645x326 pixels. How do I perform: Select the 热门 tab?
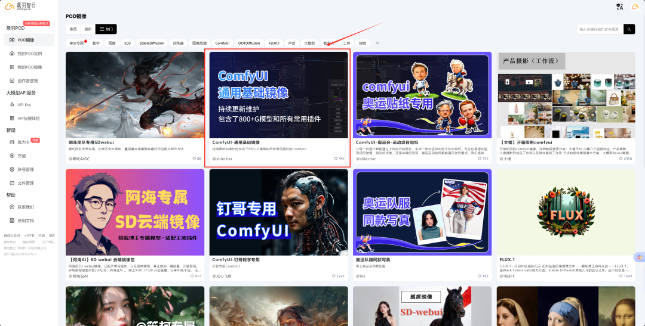point(106,29)
